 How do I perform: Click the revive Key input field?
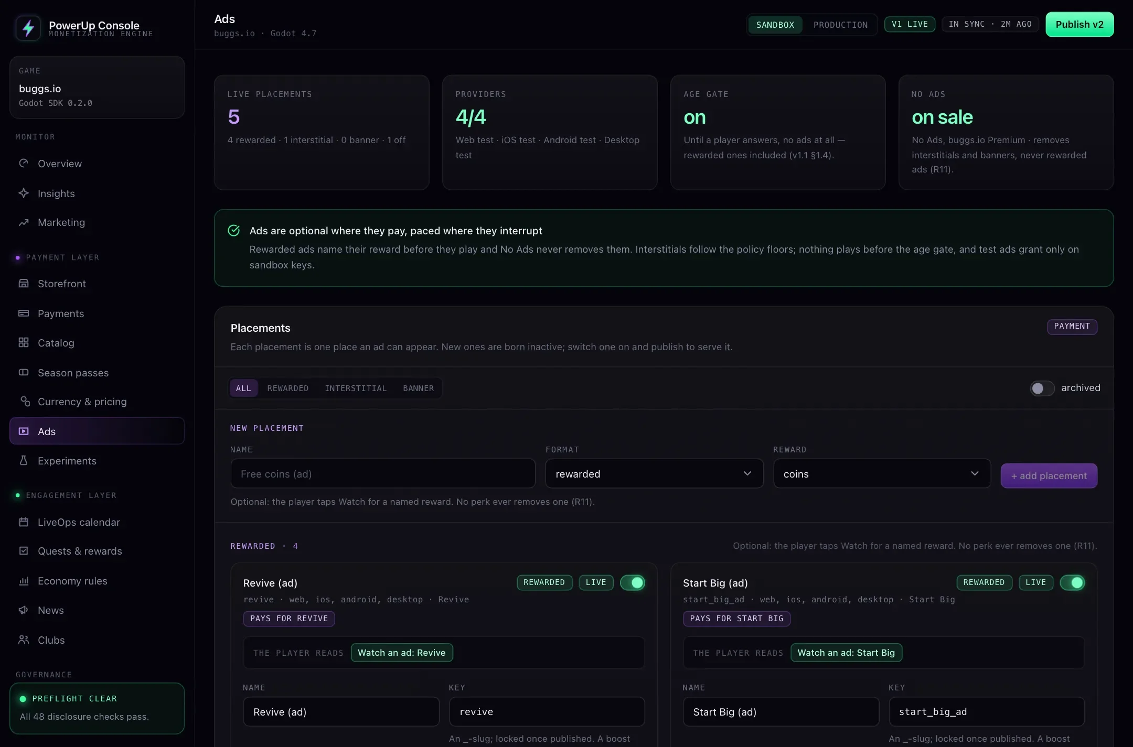point(547,712)
